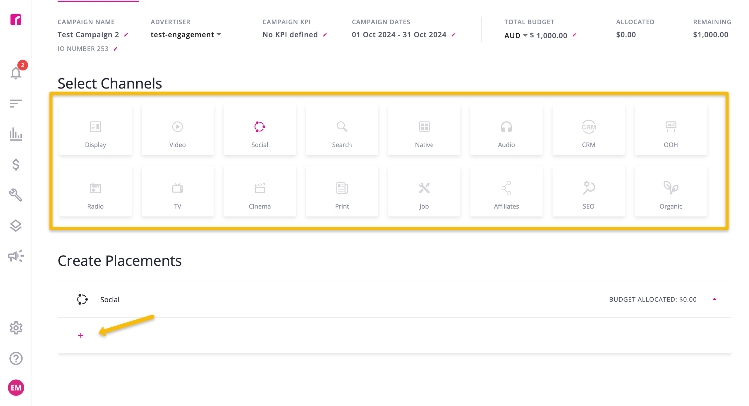Open the megaphone campaigns icon
Viewport: 749px width, 406px height.
(x=16, y=256)
